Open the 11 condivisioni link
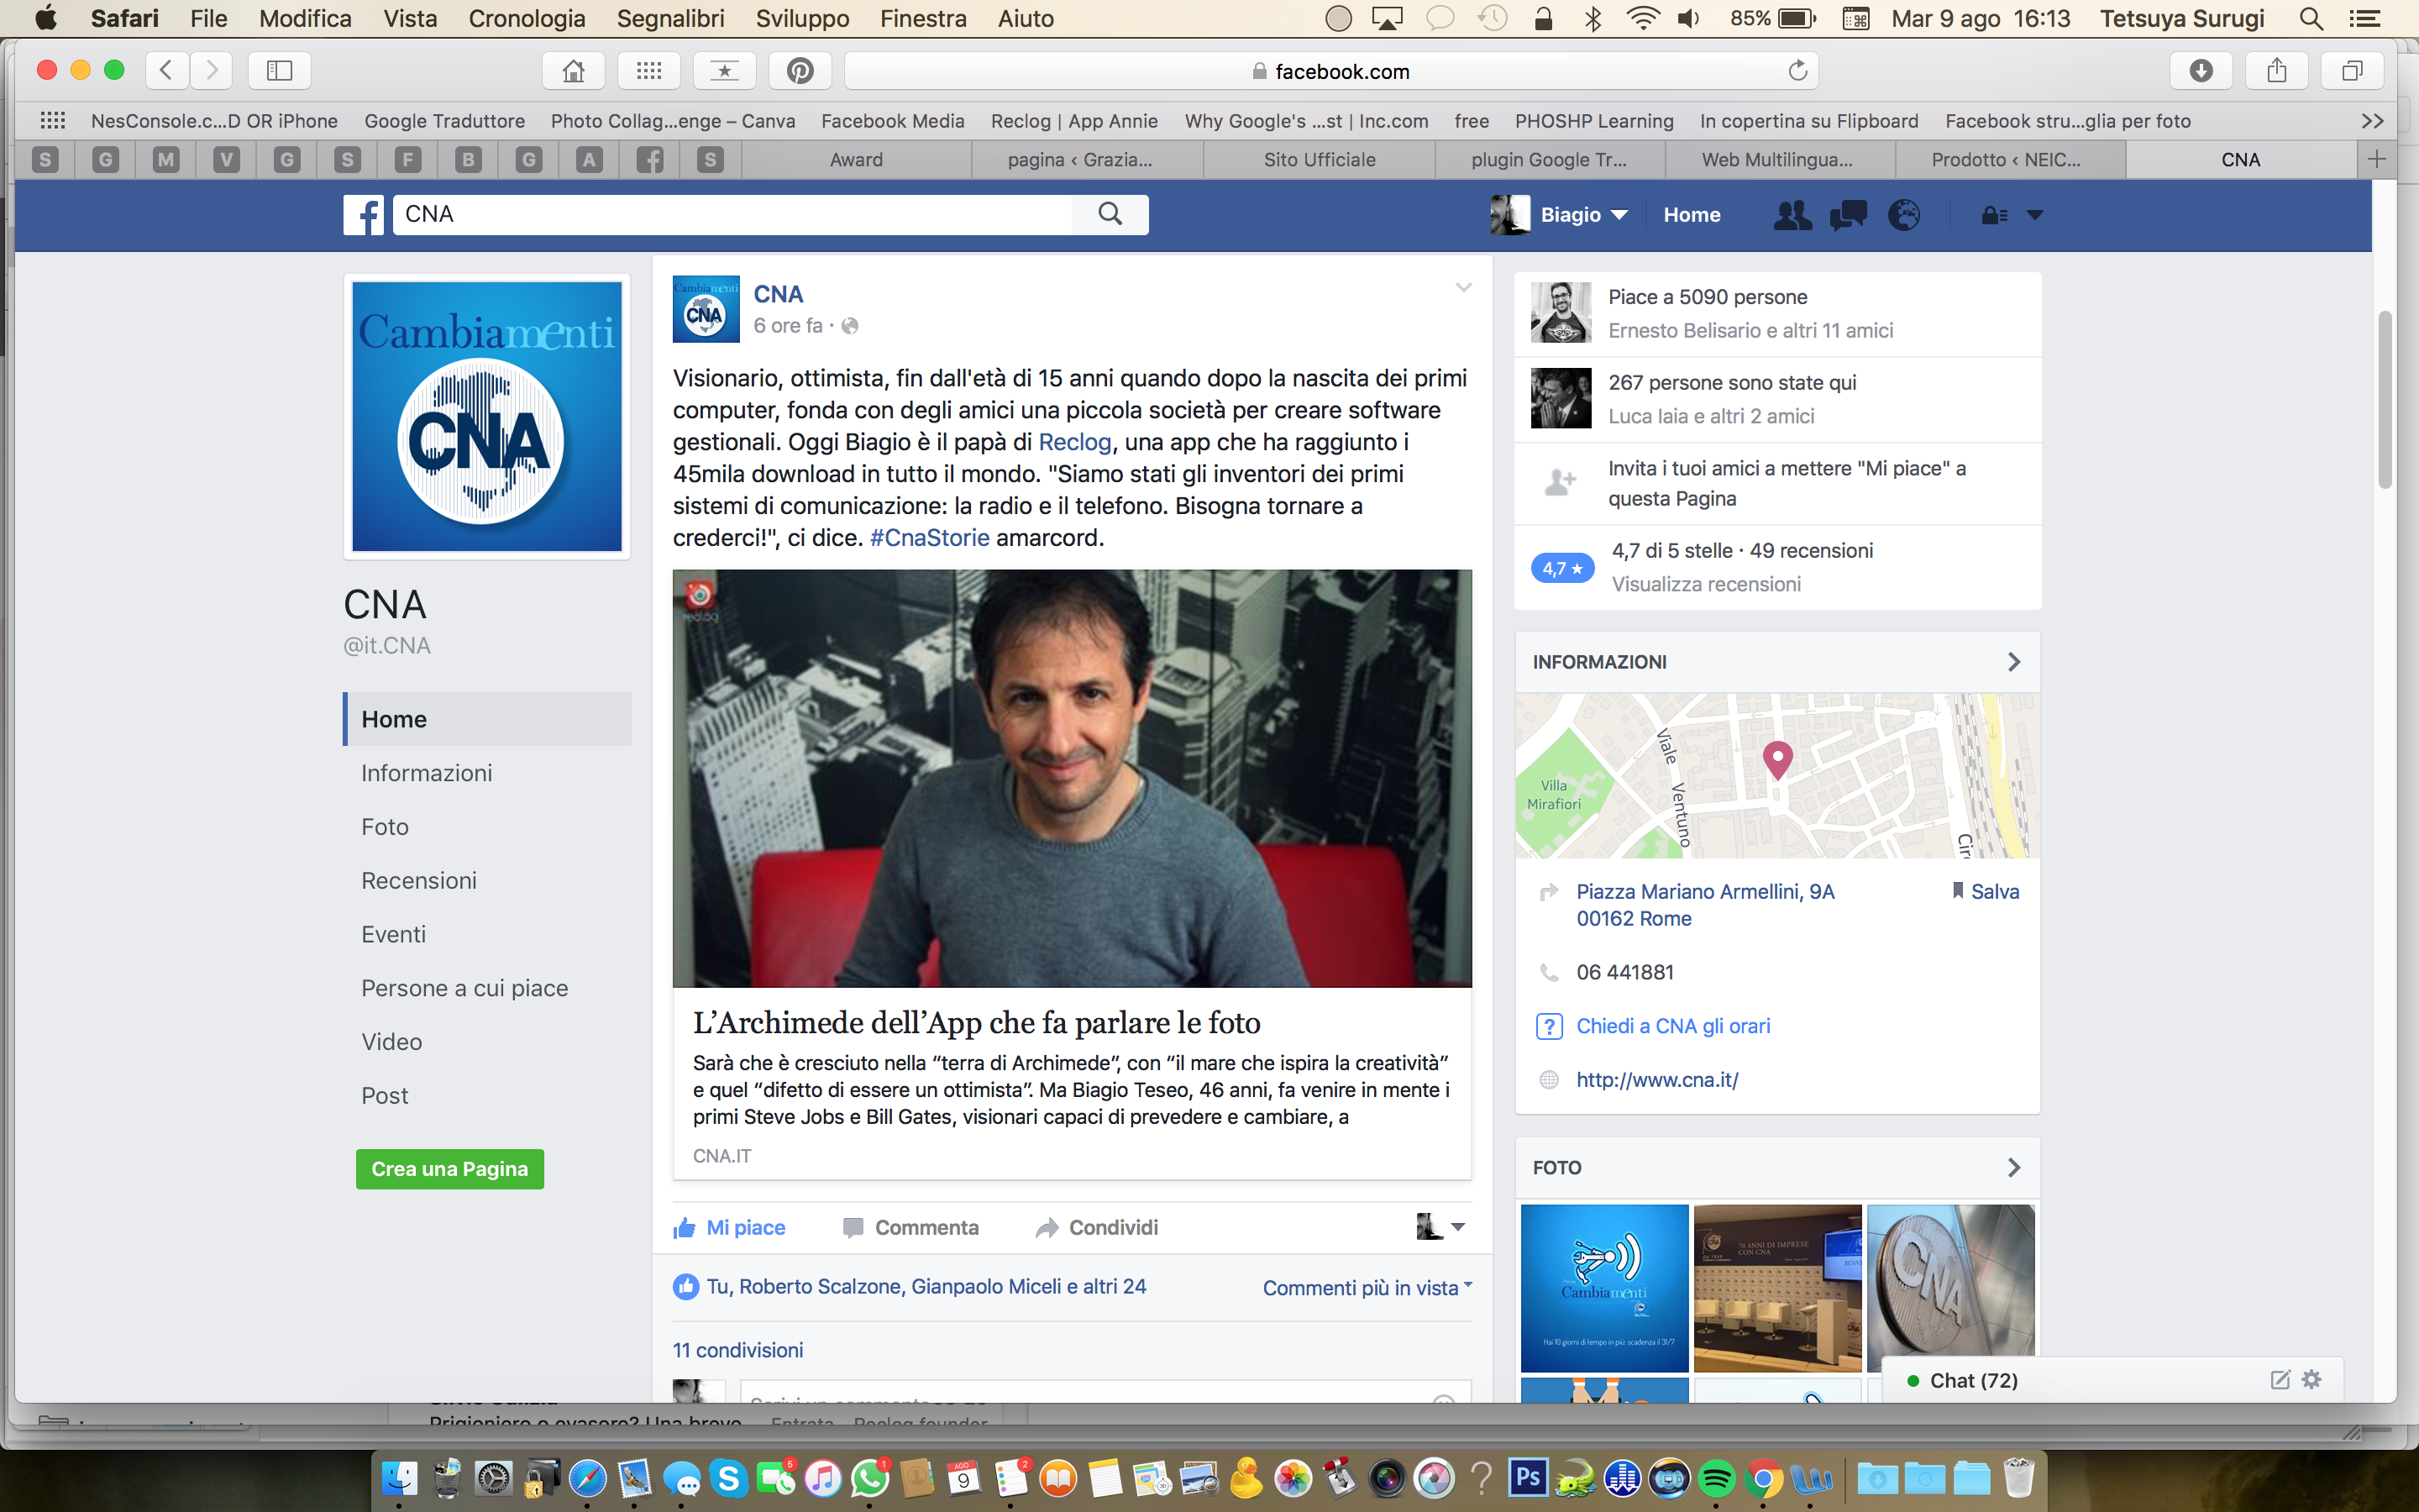2419x1512 pixels. [x=737, y=1350]
